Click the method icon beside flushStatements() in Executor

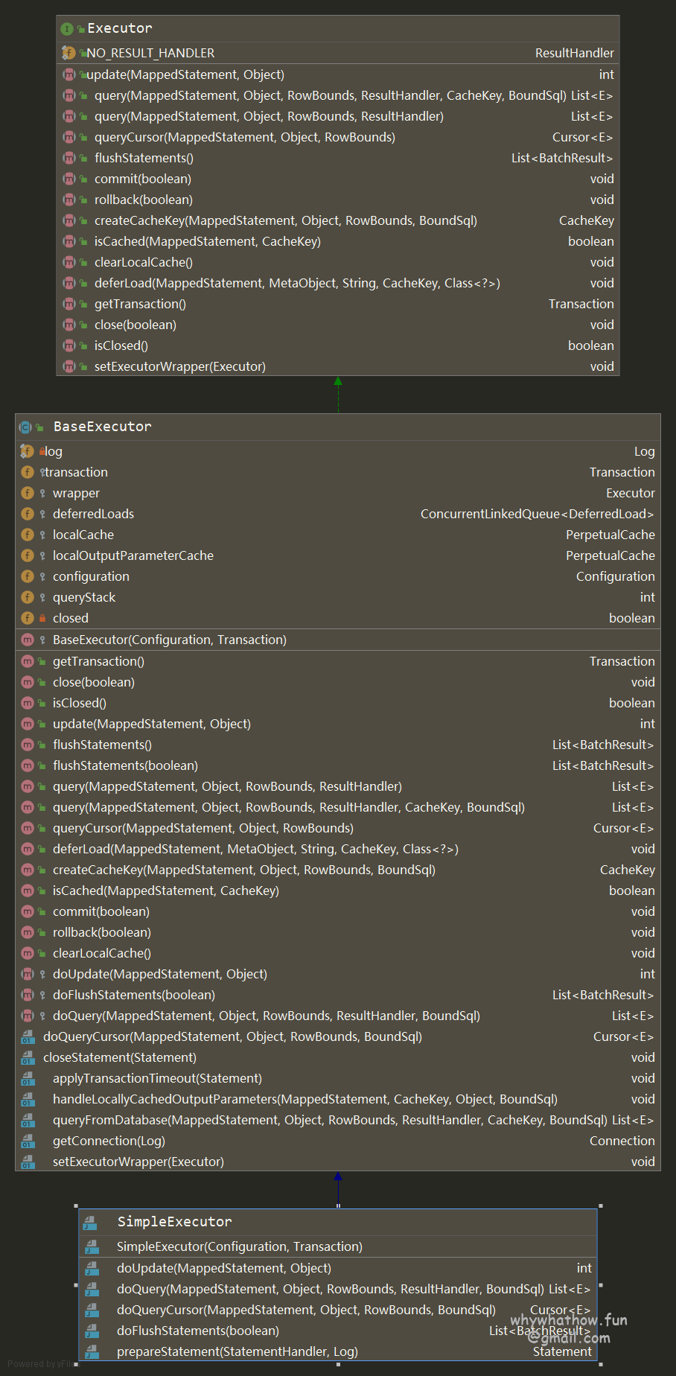69,158
